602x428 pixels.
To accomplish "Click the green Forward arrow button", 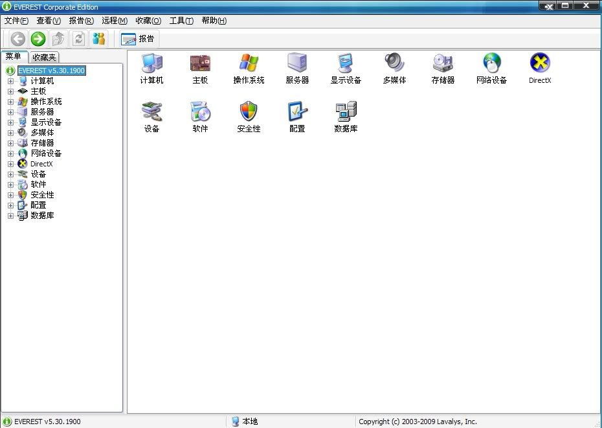I will [x=38, y=39].
